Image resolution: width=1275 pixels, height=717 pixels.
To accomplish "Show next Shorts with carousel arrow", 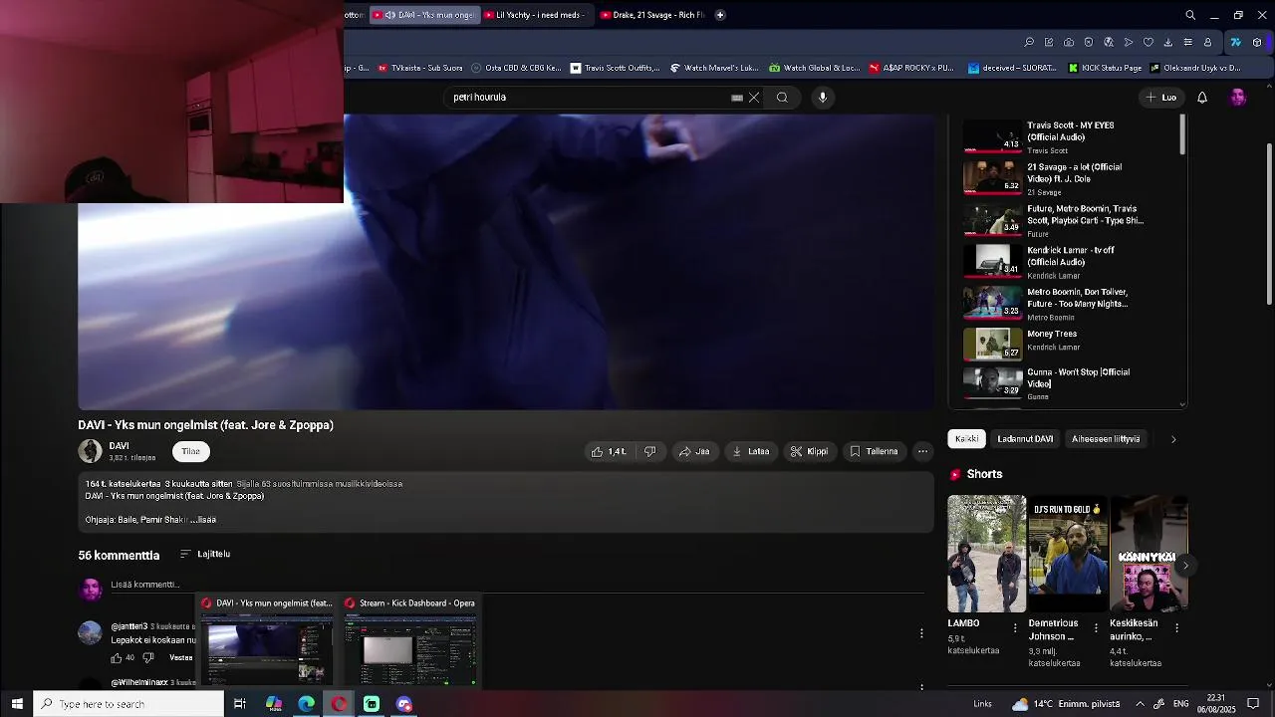I will click(x=1185, y=566).
